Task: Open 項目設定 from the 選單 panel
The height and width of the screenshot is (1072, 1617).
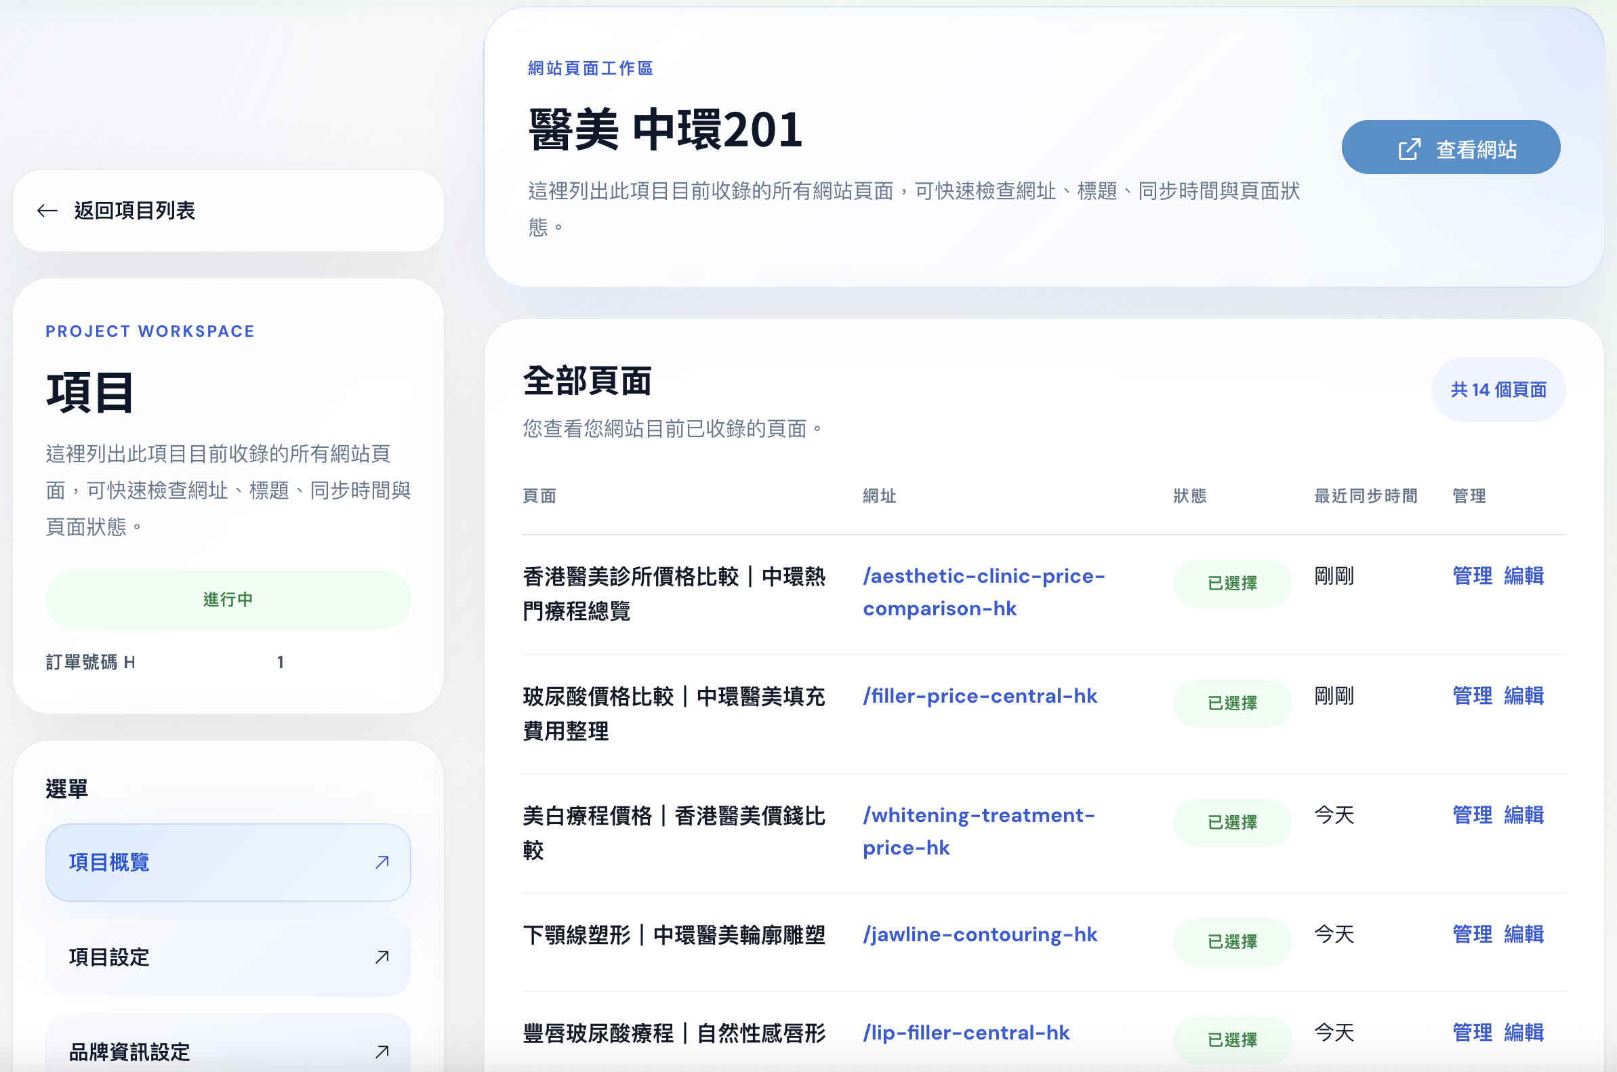Action: [x=109, y=957]
